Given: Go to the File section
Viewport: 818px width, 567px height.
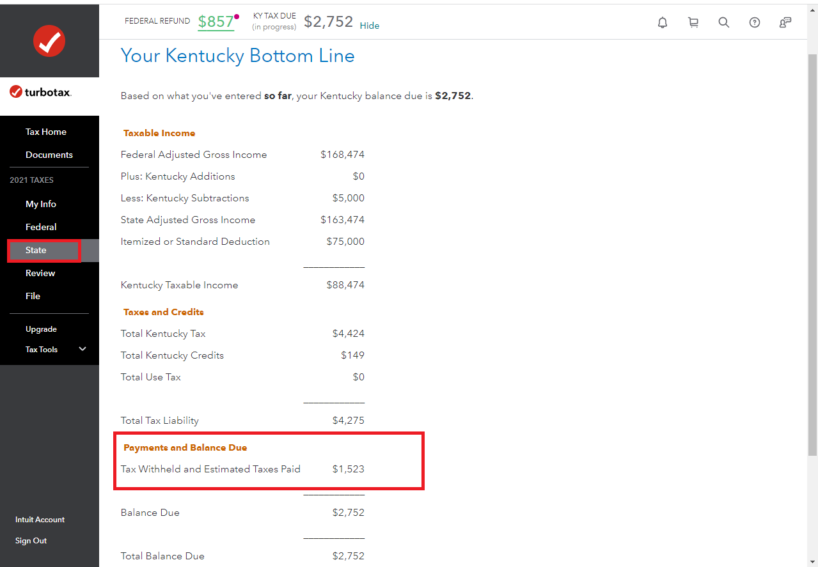Looking at the screenshot, I should tap(33, 296).
